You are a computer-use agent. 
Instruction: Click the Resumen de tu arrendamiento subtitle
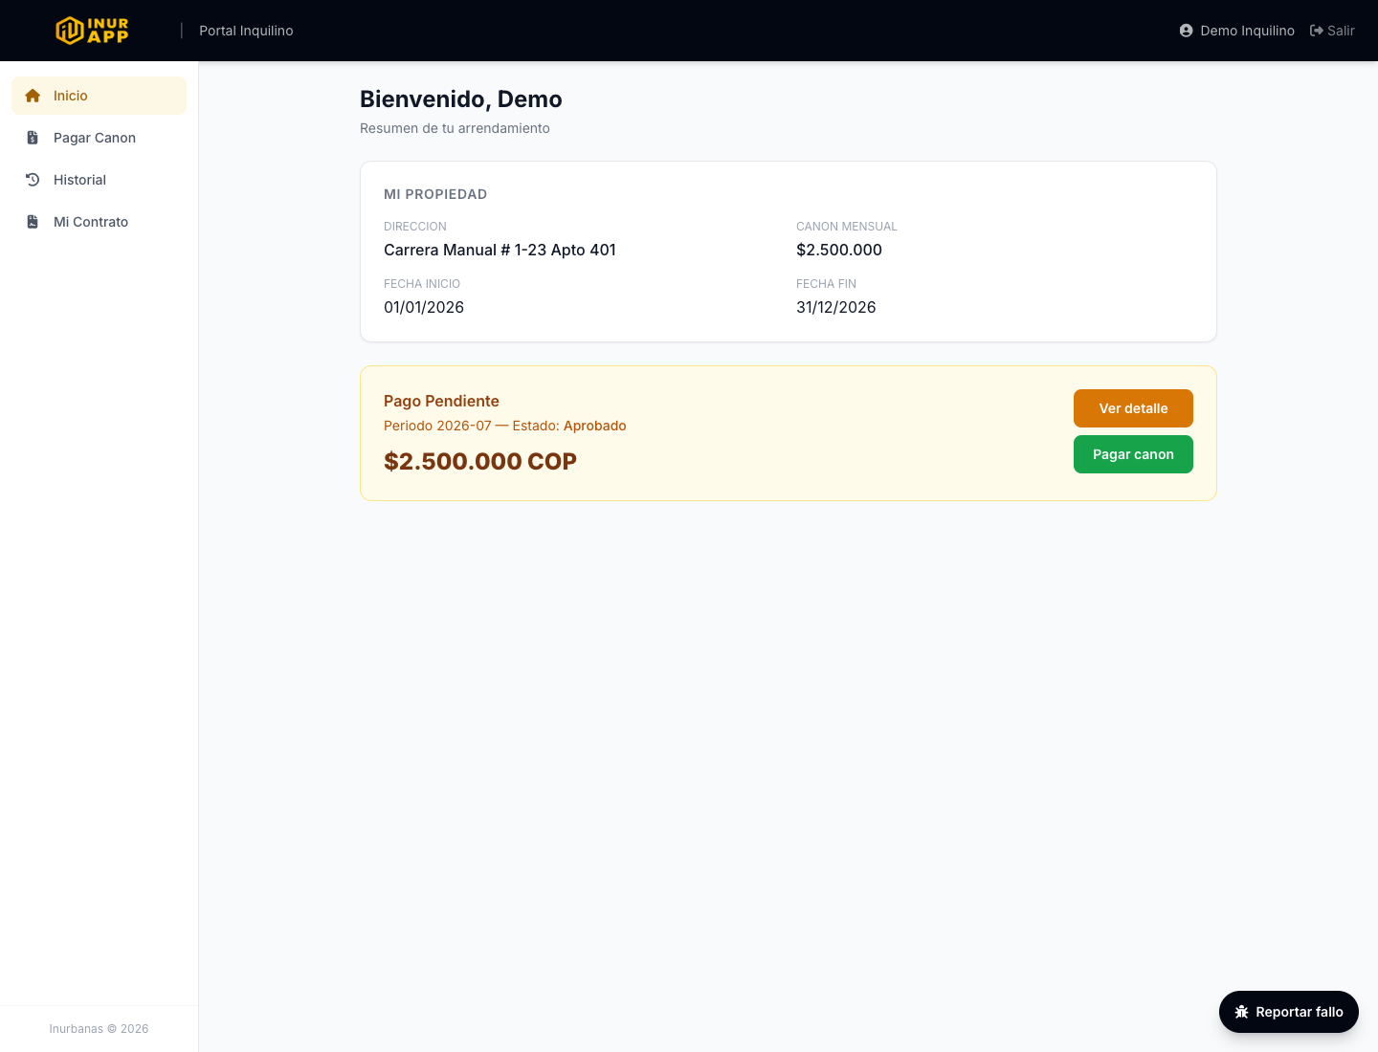[455, 128]
